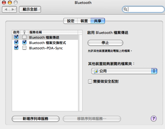Click the magnifier icon in search field

click(125, 9)
